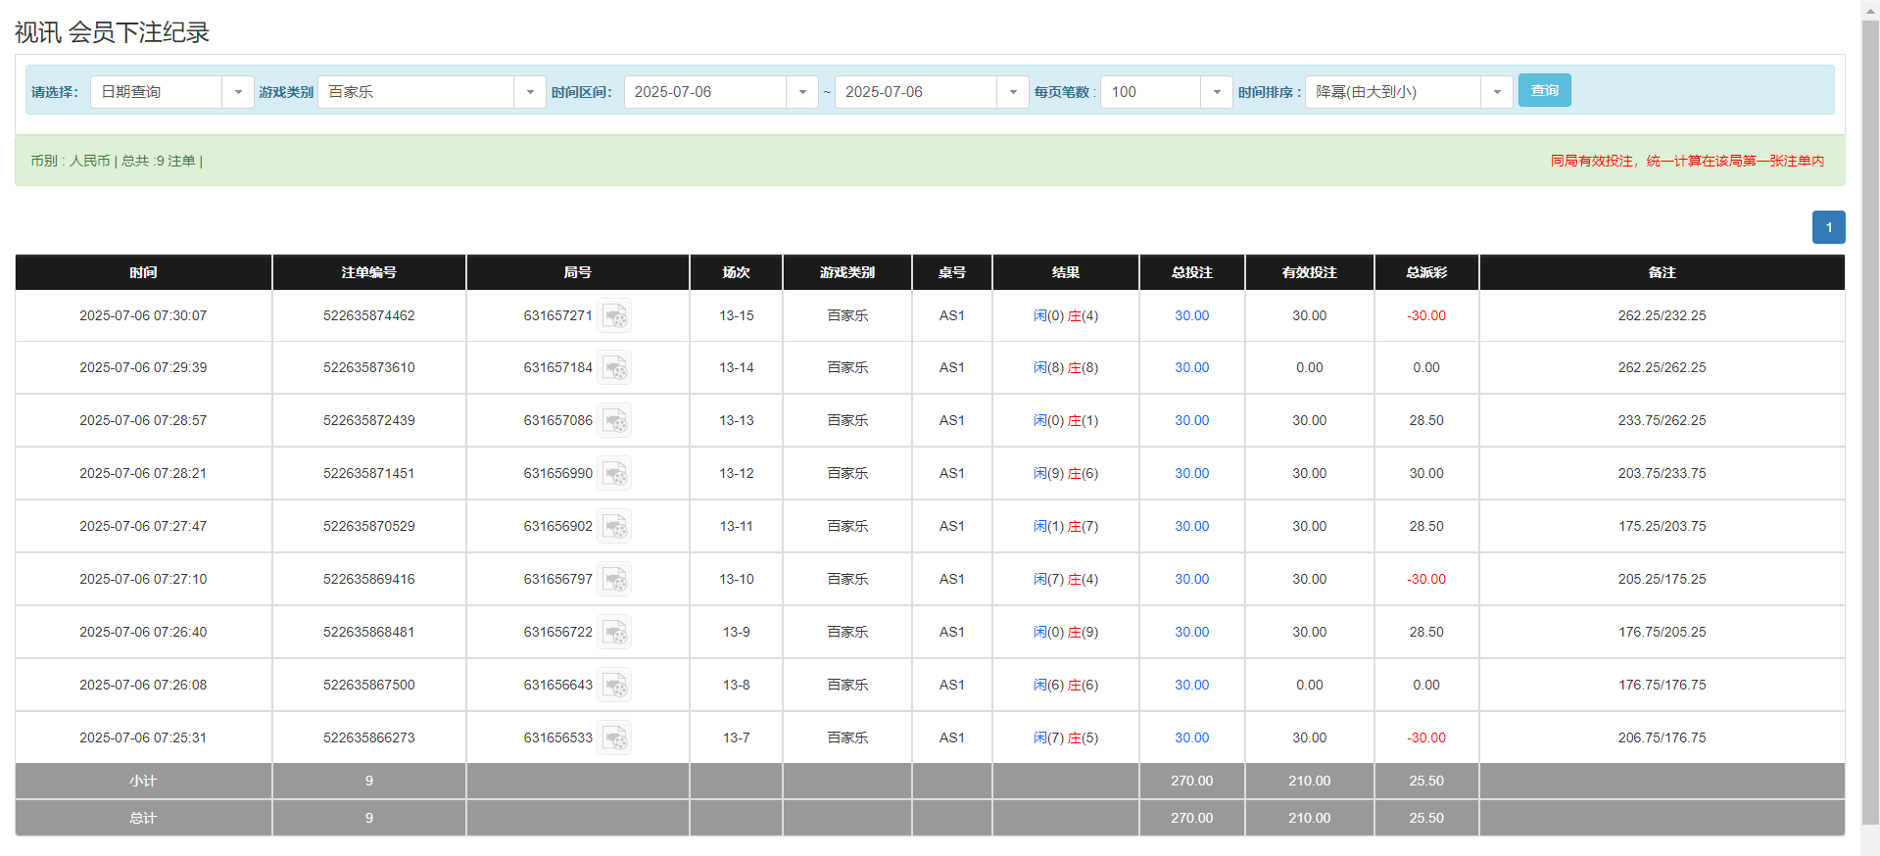Click total bet 30.00 link for 07:30:07
Viewport: 1880px width, 856px height.
coord(1191,316)
